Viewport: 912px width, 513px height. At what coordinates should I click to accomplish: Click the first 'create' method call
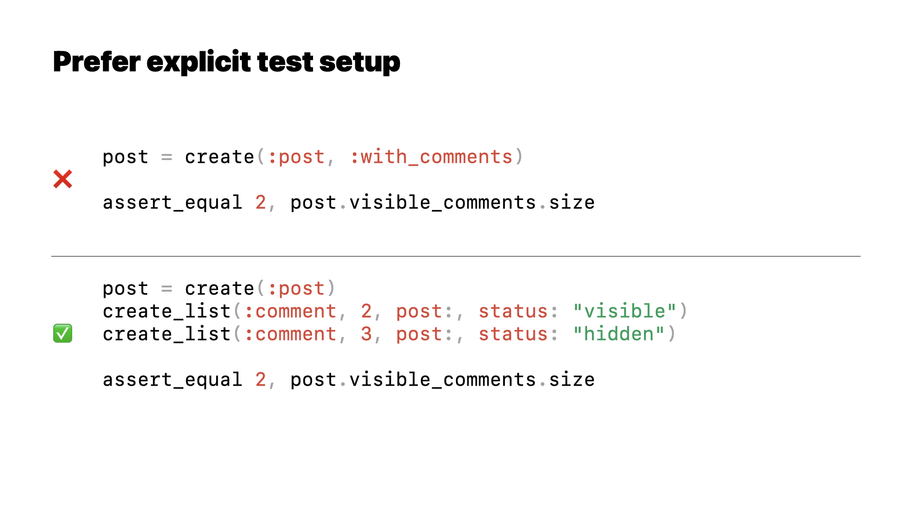coord(219,157)
